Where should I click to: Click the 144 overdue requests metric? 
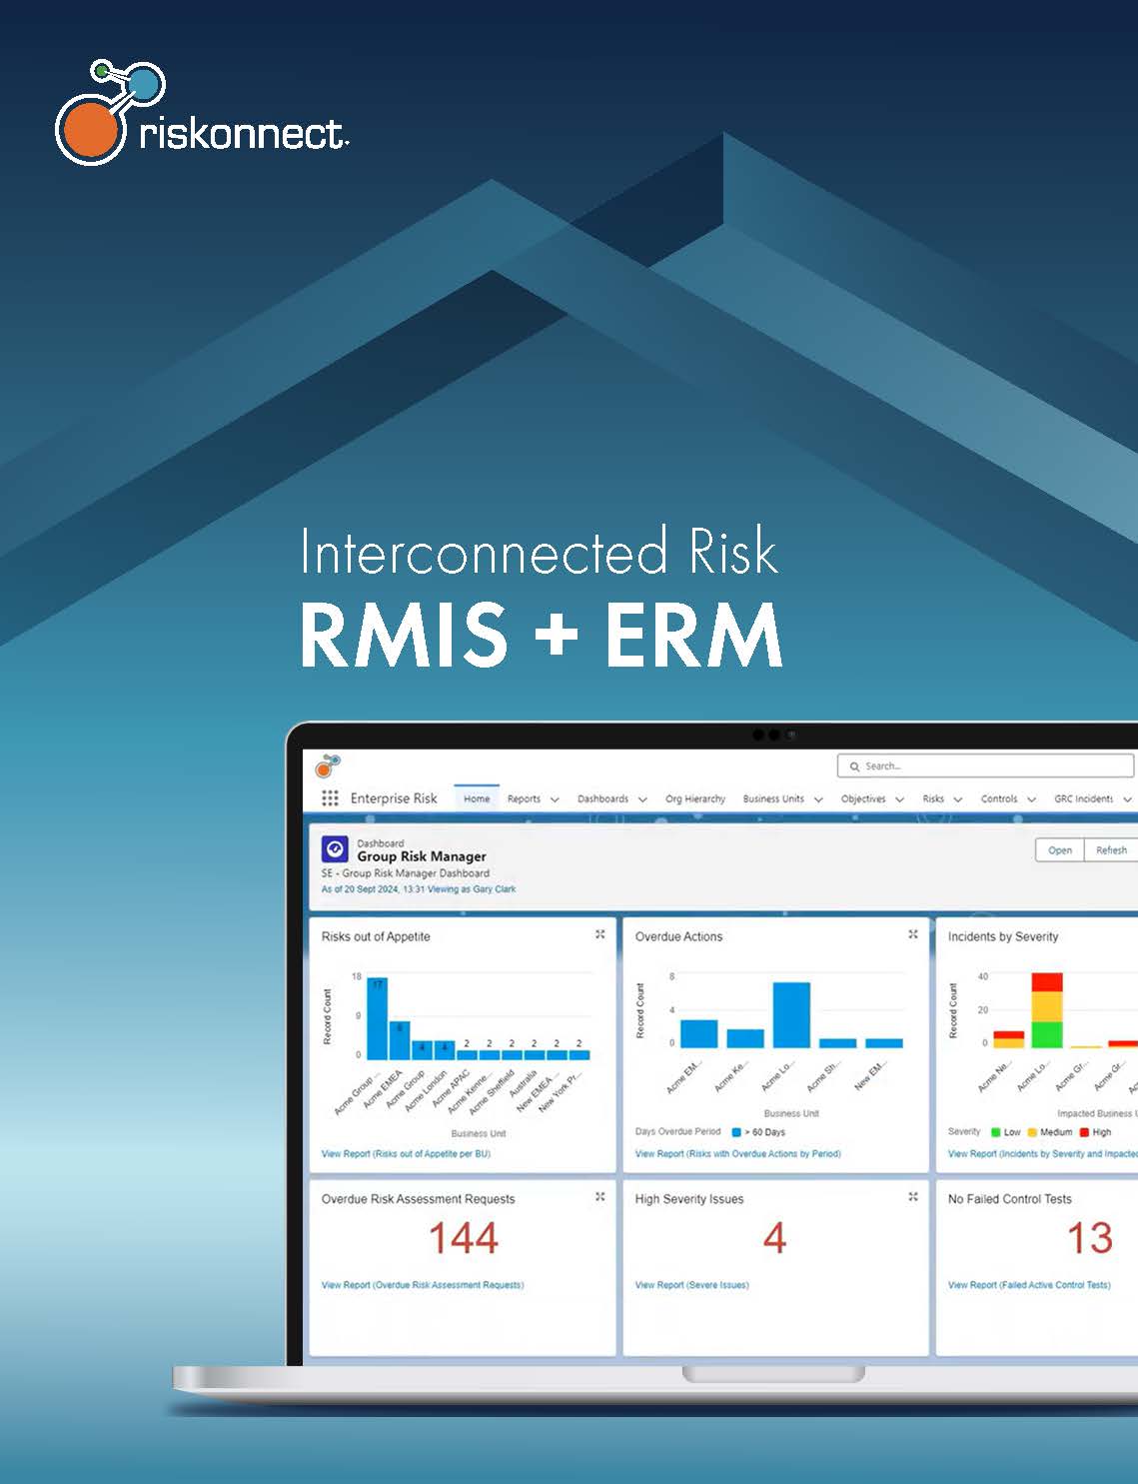(x=464, y=1239)
